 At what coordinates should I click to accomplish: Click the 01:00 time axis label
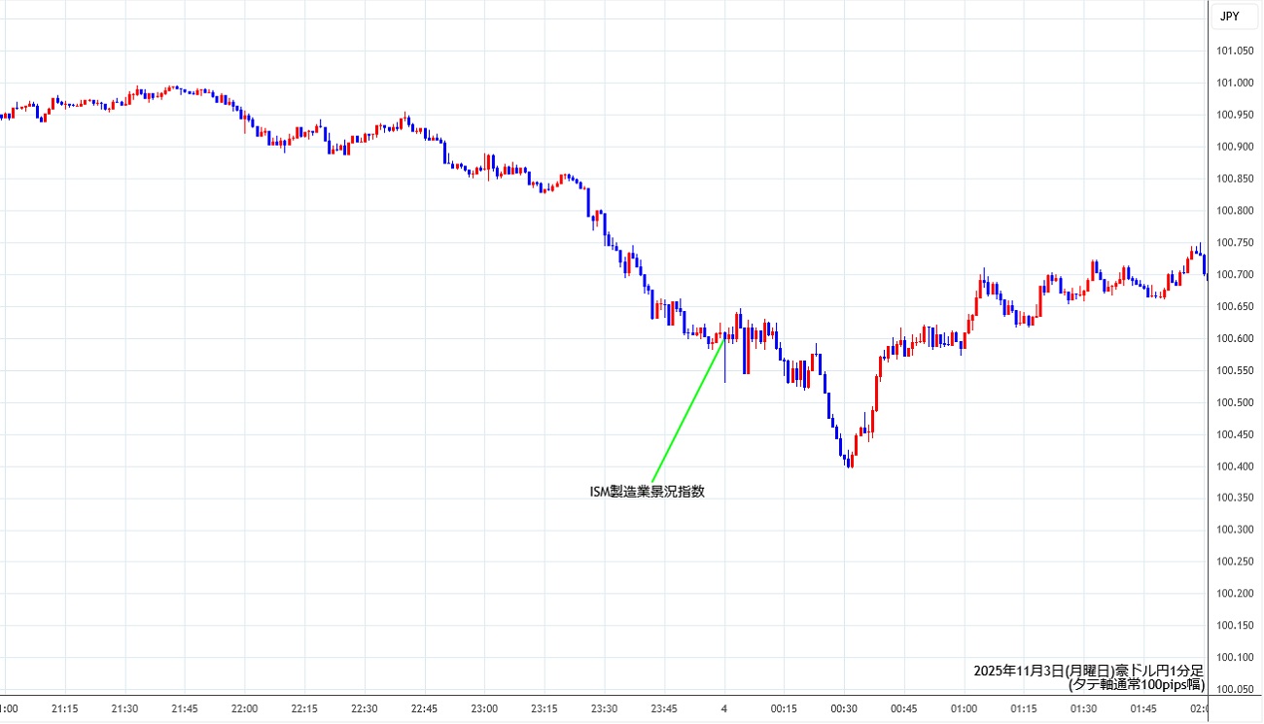tap(964, 709)
